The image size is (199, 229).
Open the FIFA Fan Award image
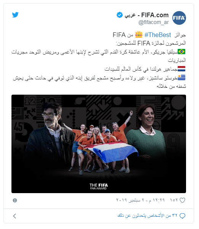(x=99, y=144)
